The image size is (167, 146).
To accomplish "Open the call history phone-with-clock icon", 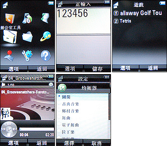I will [x=27, y=18].
